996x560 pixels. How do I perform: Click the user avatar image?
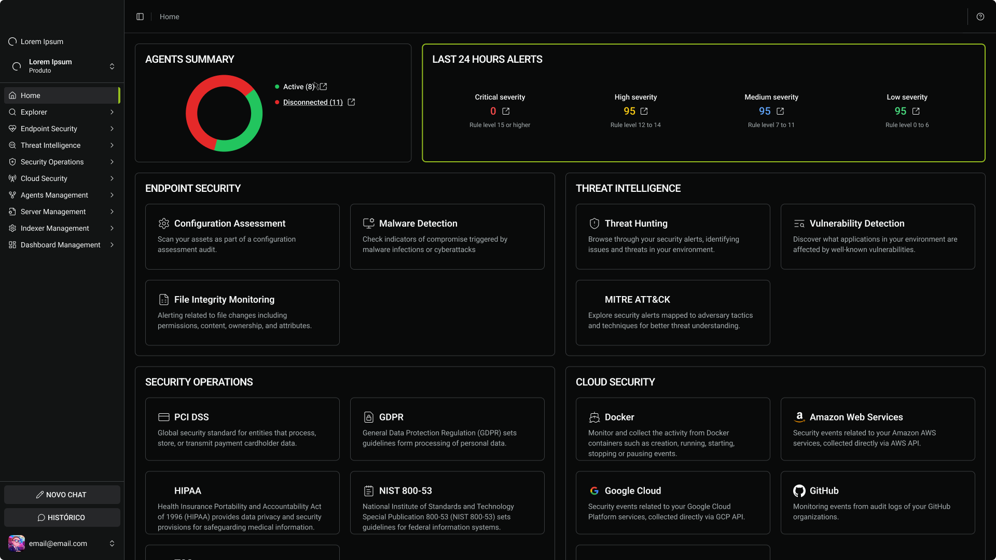(x=17, y=543)
